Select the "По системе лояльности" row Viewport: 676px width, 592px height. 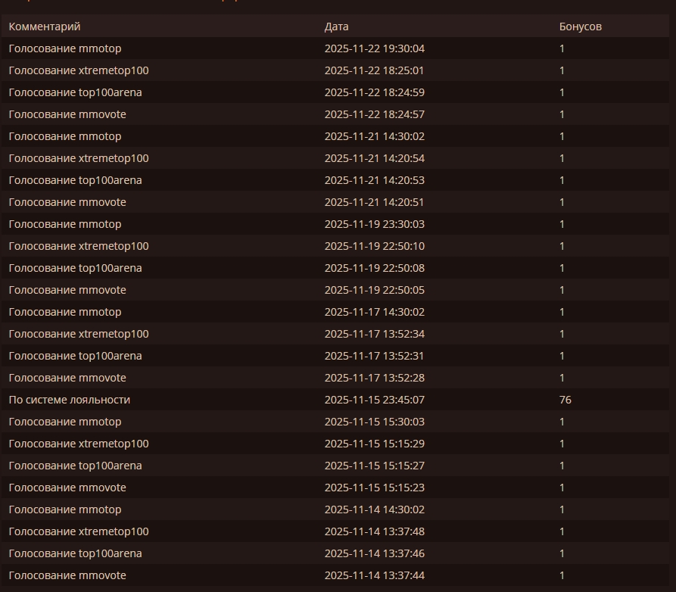coord(70,400)
